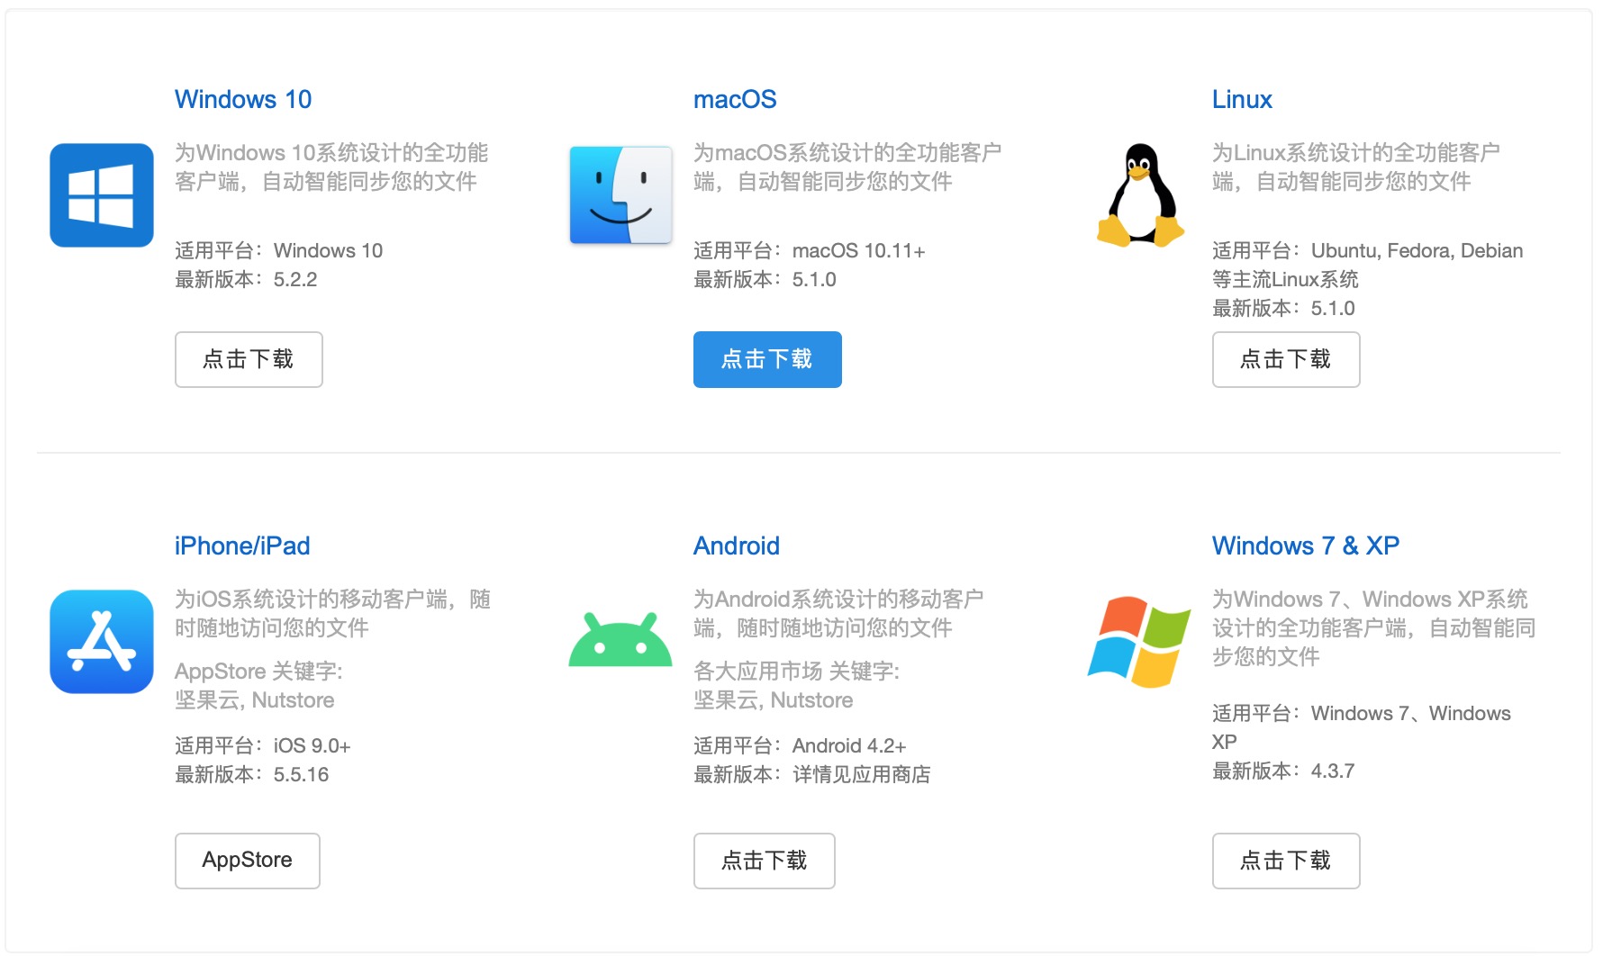
Task: Open the Windows 7 & XP heading link
Action: coord(1306,546)
